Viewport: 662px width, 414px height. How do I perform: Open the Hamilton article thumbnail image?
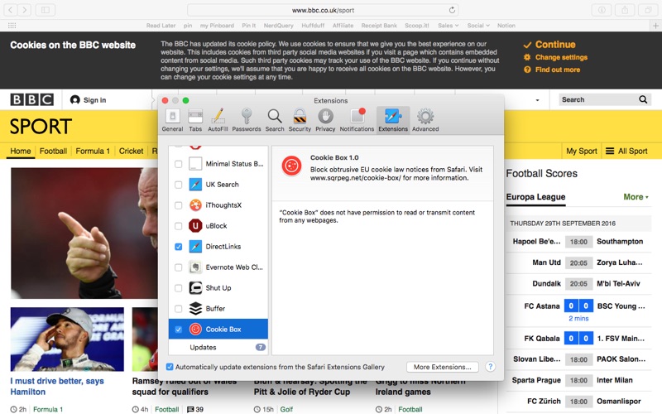[x=67, y=339]
